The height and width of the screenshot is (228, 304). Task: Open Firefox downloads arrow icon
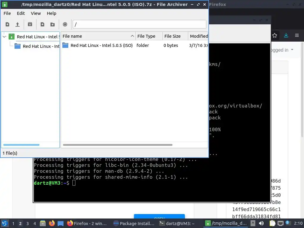click(x=286, y=36)
